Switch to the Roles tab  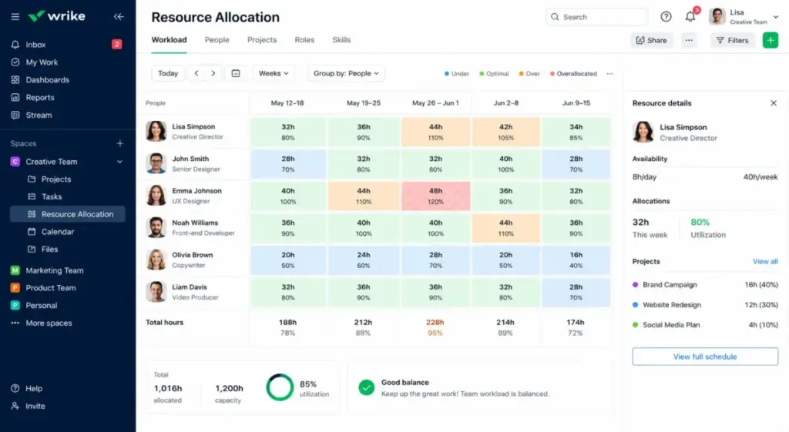[304, 40]
